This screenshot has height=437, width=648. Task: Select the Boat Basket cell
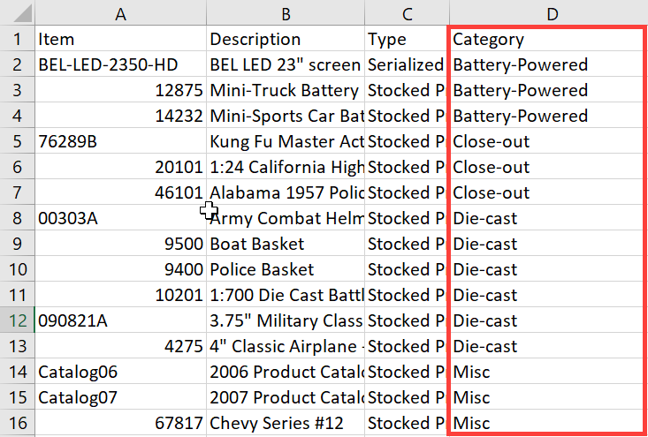(285, 244)
